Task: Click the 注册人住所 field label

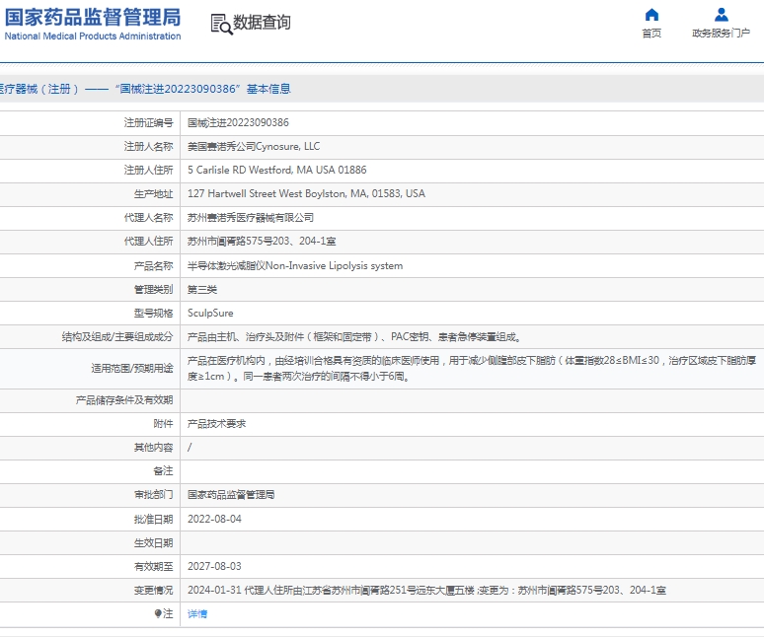Action: [149, 170]
